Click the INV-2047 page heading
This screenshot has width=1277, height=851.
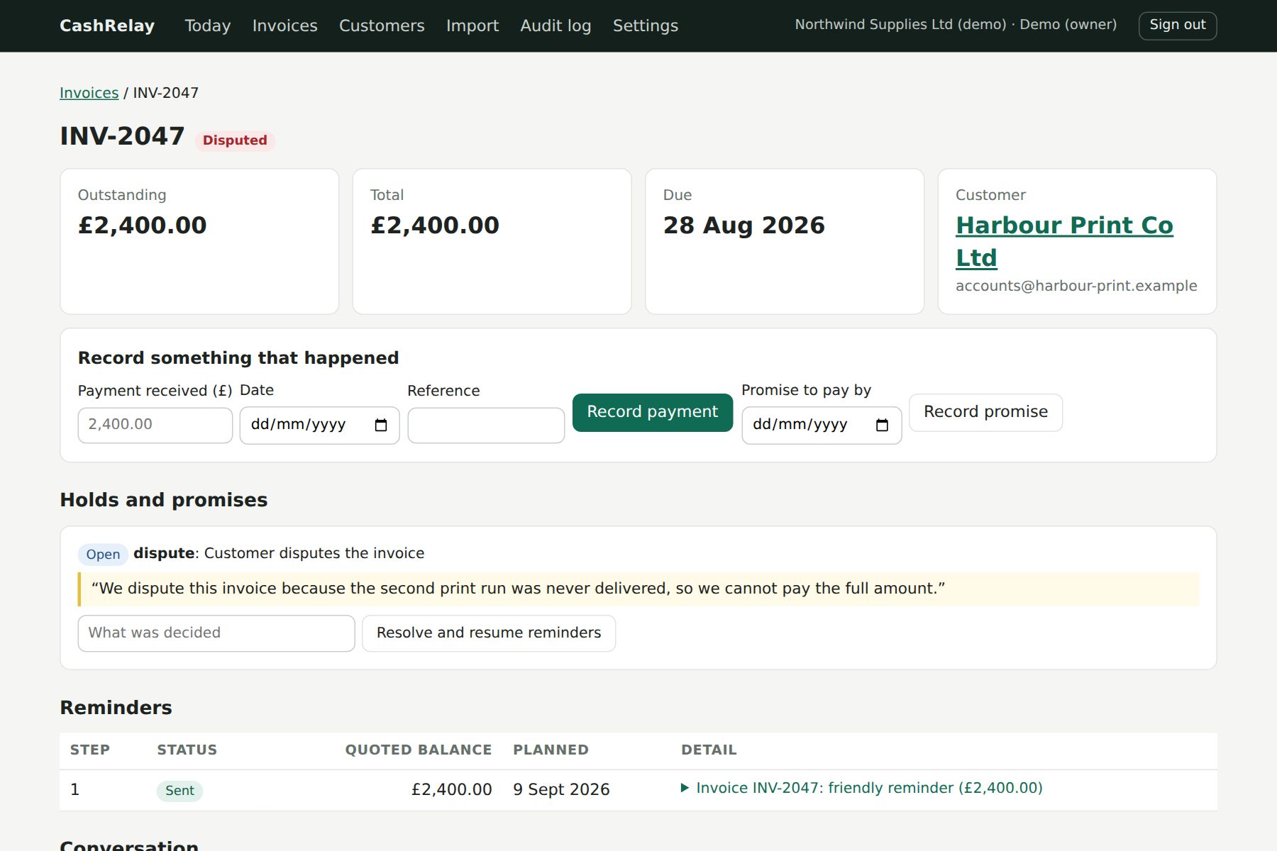click(x=122, y=136)
